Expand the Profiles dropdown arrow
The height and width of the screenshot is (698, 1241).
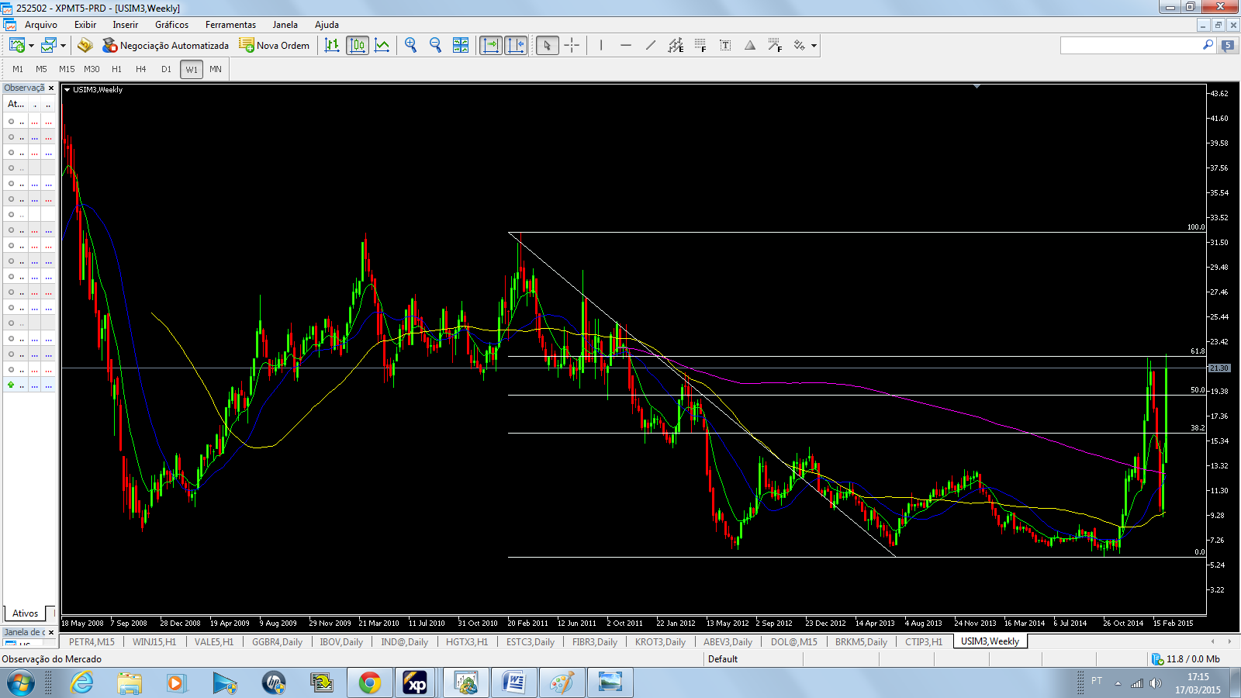63,45
